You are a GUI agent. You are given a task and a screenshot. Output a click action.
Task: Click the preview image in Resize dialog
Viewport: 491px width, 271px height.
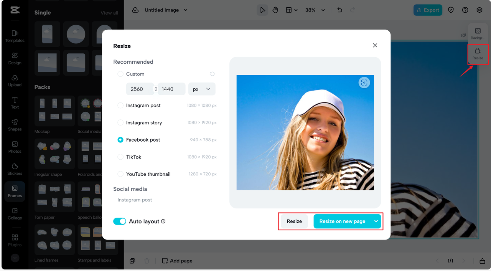(x=305, y=132)
